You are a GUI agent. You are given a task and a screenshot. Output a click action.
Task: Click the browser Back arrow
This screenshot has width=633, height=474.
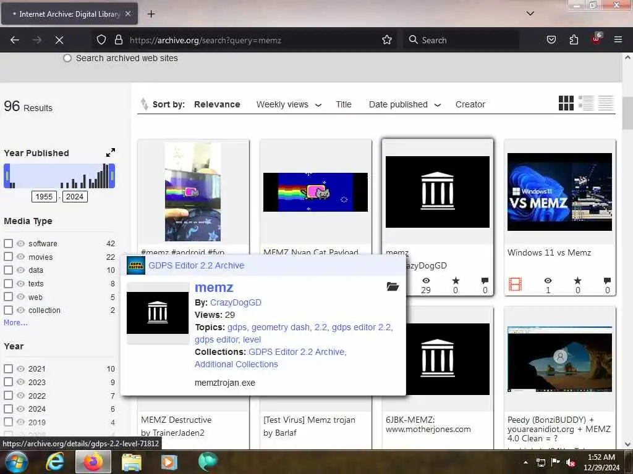click(15, 40)
